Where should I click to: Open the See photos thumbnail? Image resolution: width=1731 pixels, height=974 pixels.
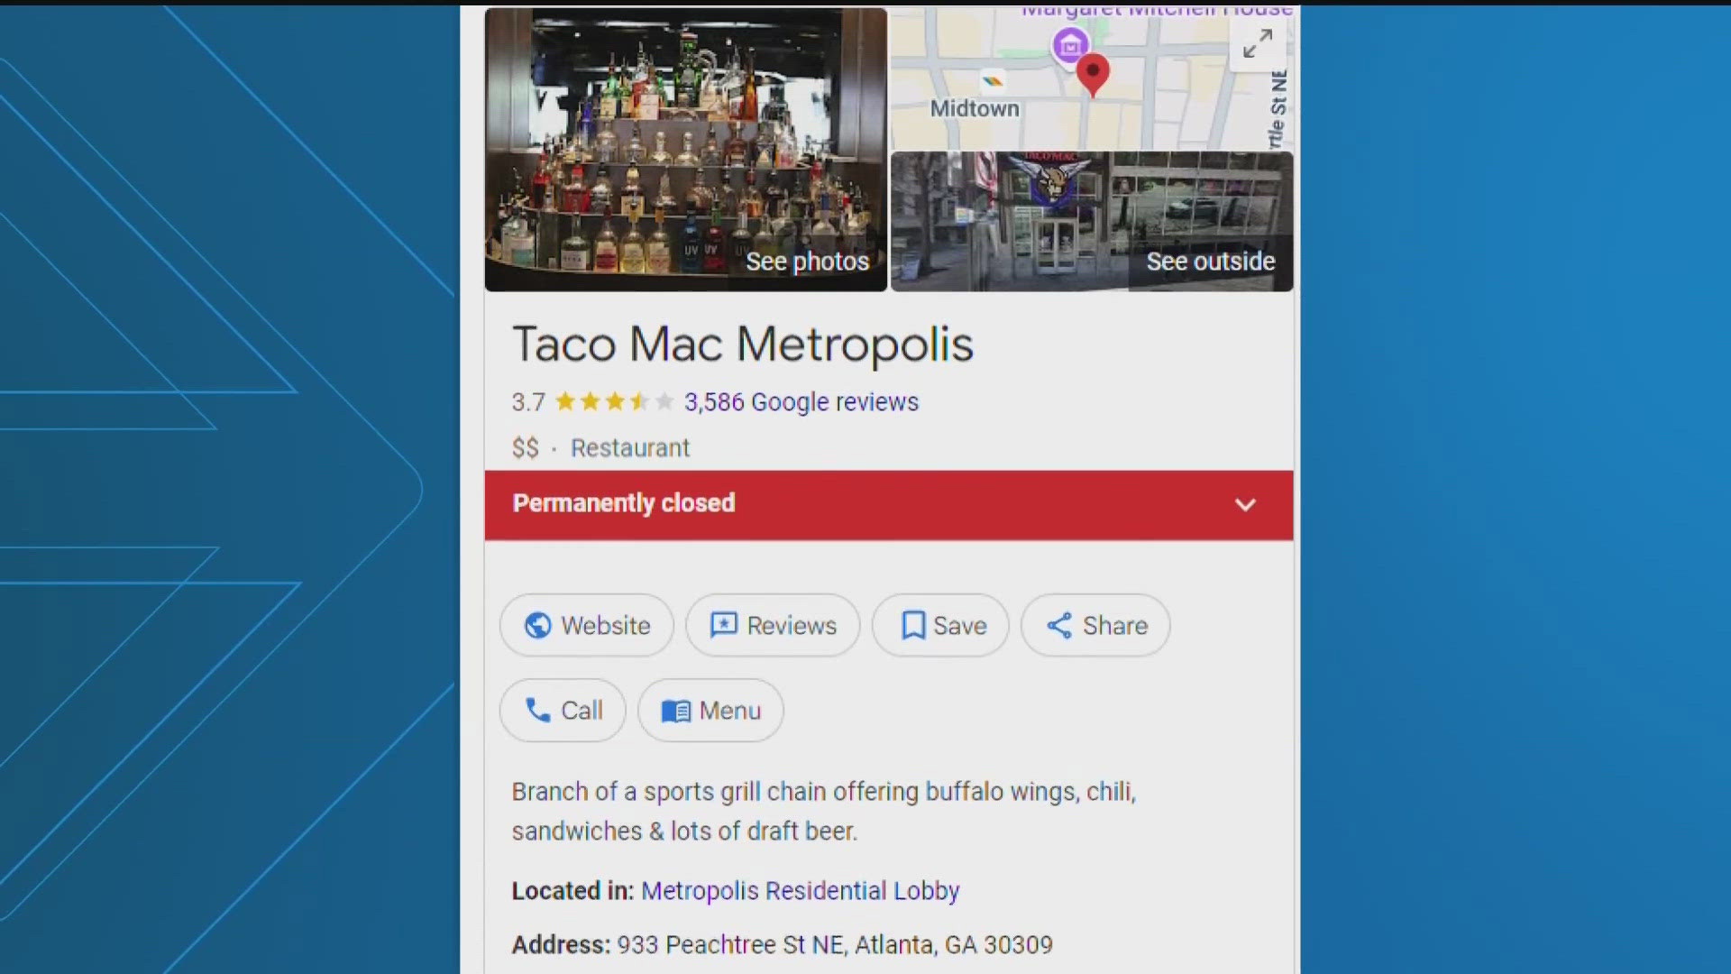686,149
